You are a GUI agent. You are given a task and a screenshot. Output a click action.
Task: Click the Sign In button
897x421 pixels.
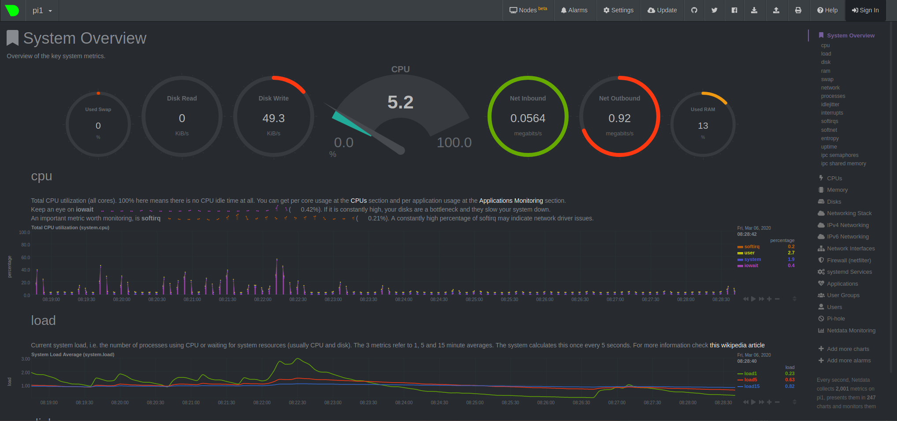[865, 10]
